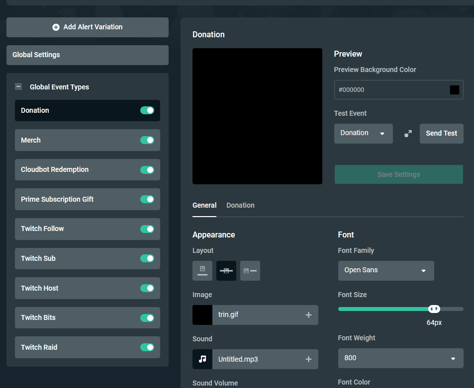Click the Send Test button
Viewport: 474px width, 388px height.
click(441, 134)
